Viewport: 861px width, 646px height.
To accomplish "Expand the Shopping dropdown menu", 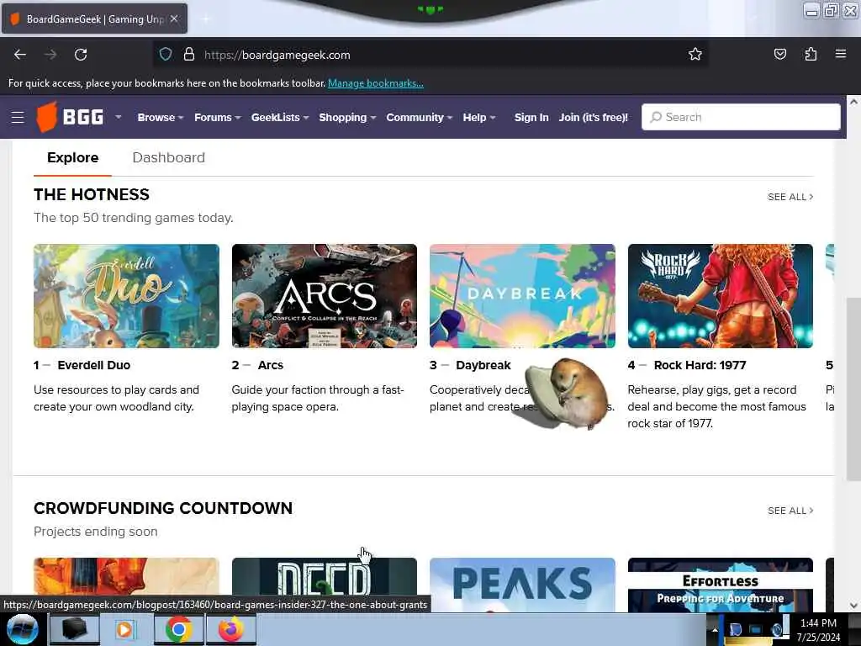I will pos(347,117).
